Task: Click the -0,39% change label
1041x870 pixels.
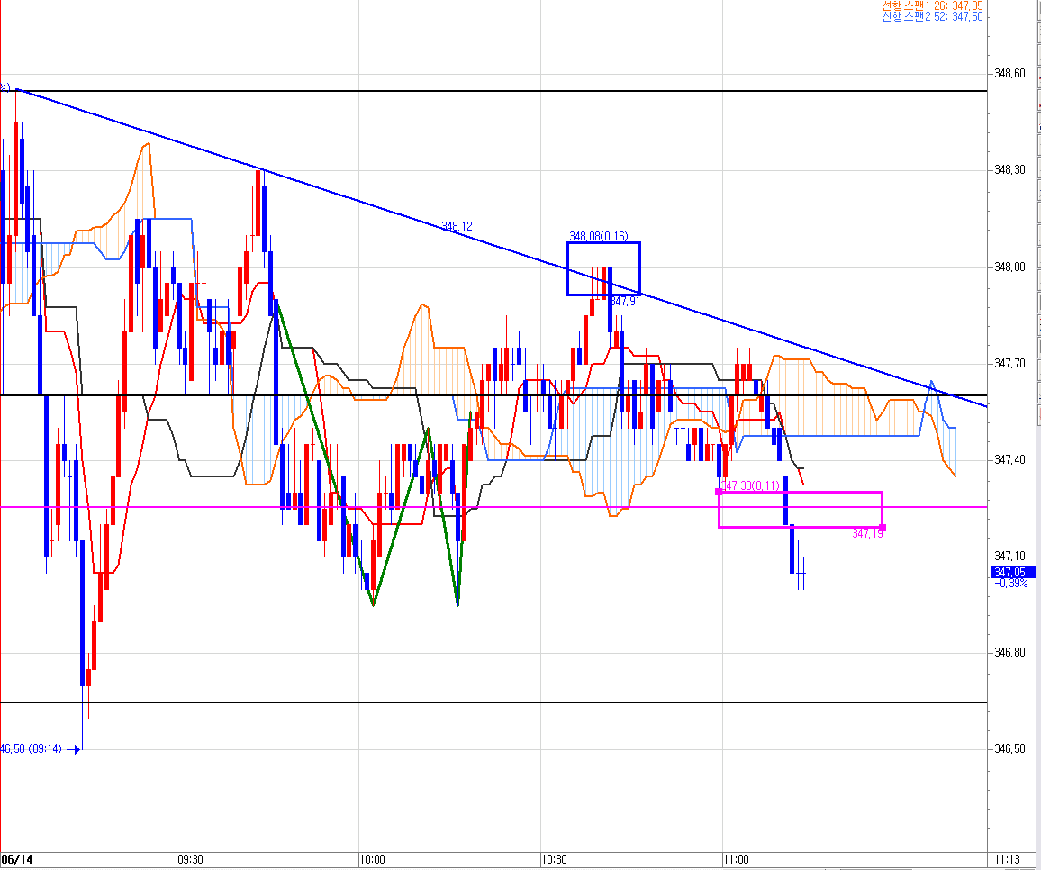Action: pyautogui.click(x=1011, y=583)
